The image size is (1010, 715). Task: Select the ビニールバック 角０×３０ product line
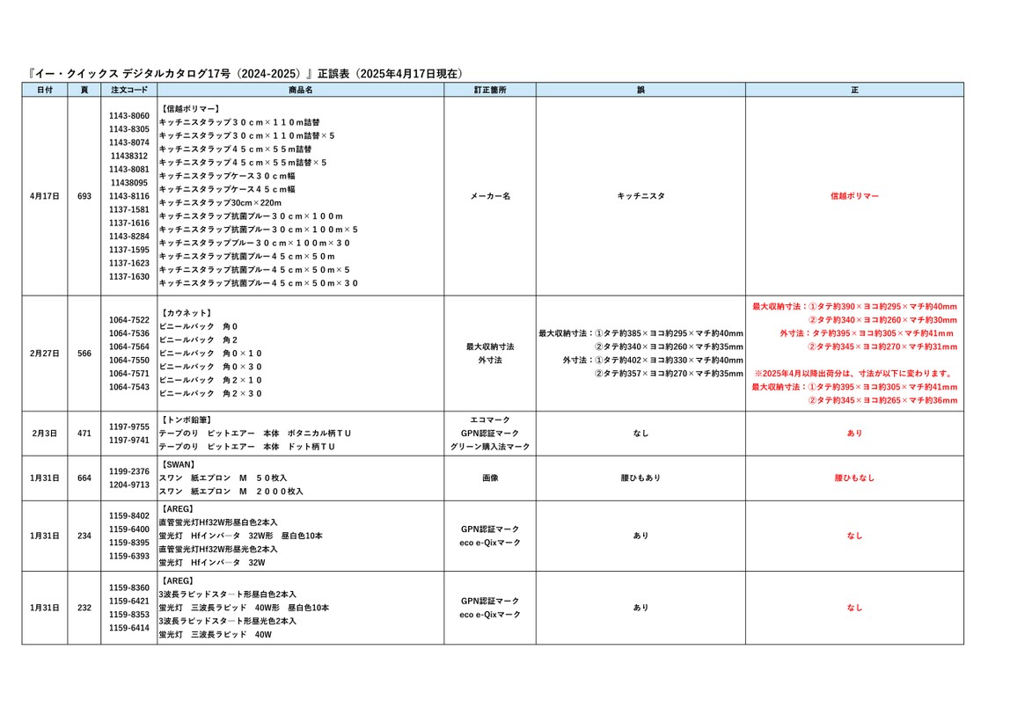click(x=210, y=367)
